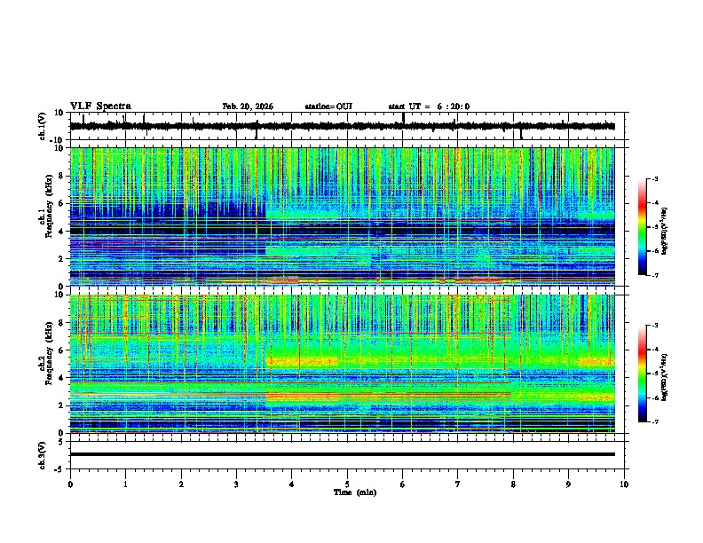Click the log(PSD) label of ch.1 colorbar
The image size is (703, 543).
pyautogui.click(x=665, y=232)
